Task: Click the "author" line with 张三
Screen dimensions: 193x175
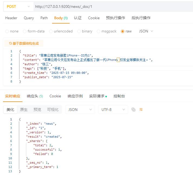Action: [38, 64]
